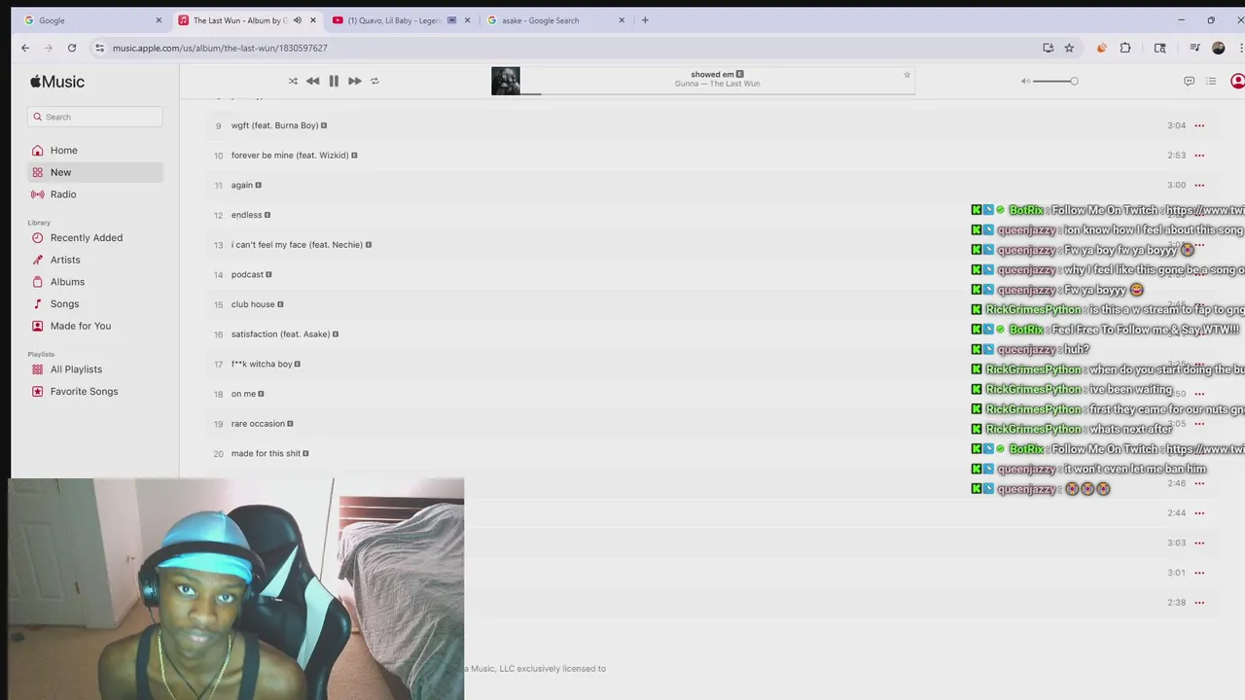Open more options on the 3:01 track
The image size is (1245, 700).
1199,573
